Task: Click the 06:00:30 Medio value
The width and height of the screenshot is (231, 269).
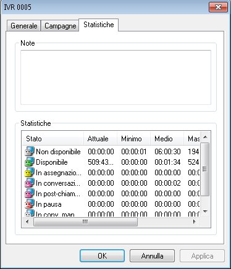Action: 167,152
